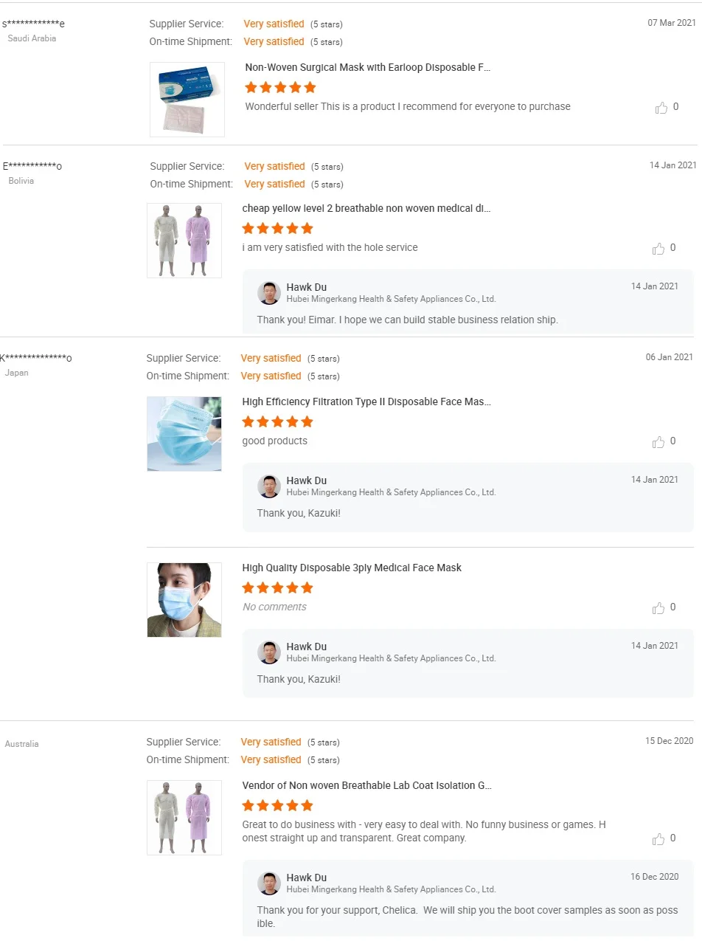Like the 'good products' review
This screenshot has height=941, width=702.
pyautogui.click(x=658, y=442)
